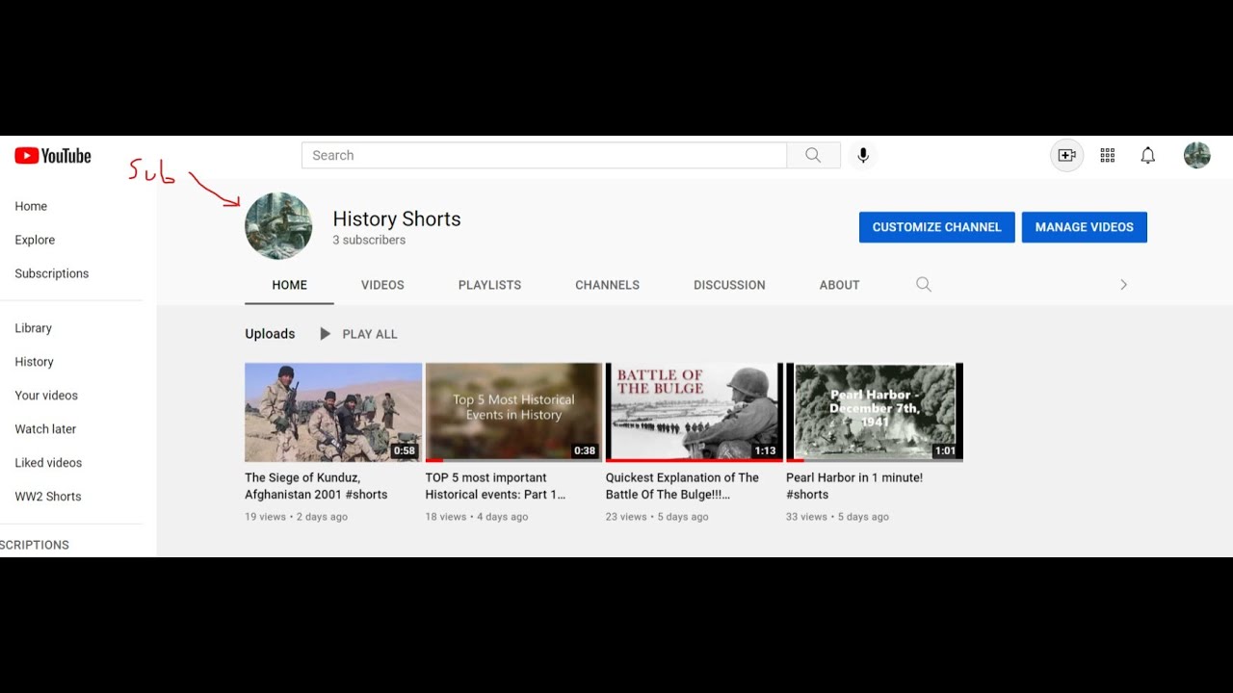Open the ABOUT tab
This screenshot has width=1233, height=693.
tap(839, 285)
